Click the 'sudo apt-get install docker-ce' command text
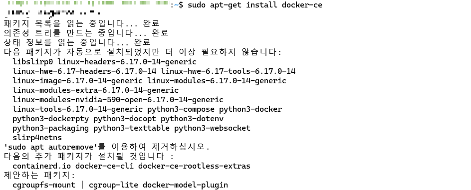 tap(255, 5)
